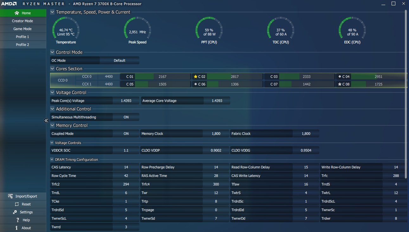Click the Peak Core(s) Voltage value 1.4393
The image size is (409, 232).
(x=126, y=101)
